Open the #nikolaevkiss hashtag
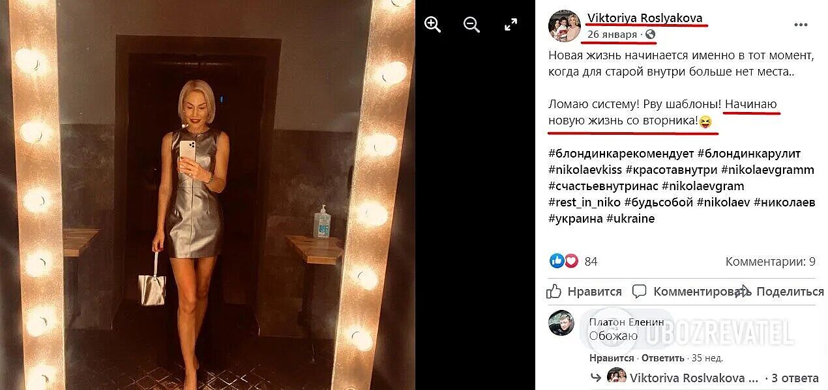The width and height of the screenshot is (828, 390). coord(585,170)
